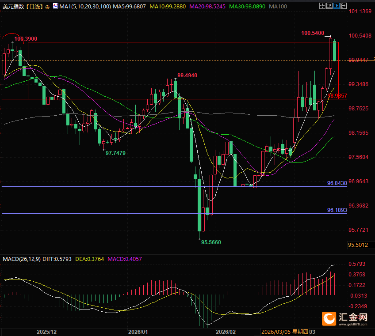Click the -0.2349 MACD axis value
This screenshot has height=336, width=375.
358,306
